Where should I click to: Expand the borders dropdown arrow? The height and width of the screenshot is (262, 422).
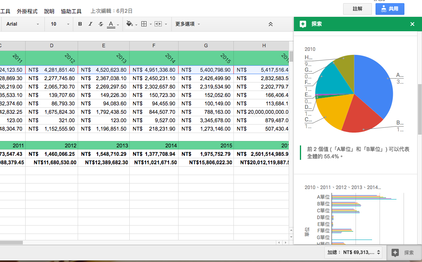[151, 24]
